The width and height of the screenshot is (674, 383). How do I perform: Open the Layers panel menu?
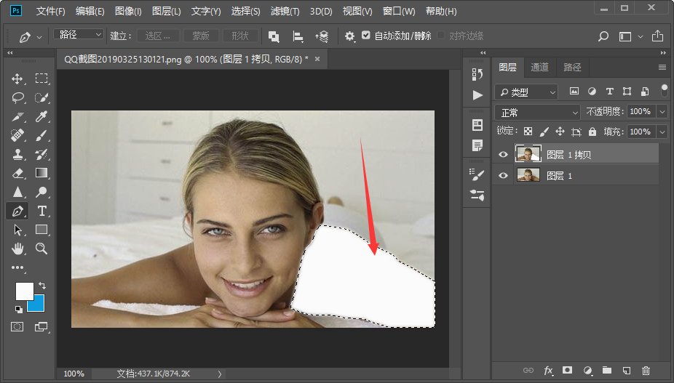point(662,67)
